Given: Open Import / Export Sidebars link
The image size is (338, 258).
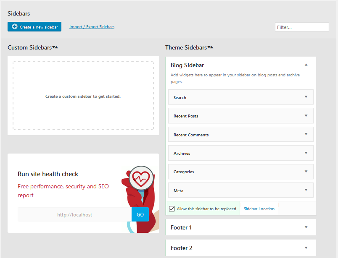Looking at the screenshot, I should tap(92, 27).
